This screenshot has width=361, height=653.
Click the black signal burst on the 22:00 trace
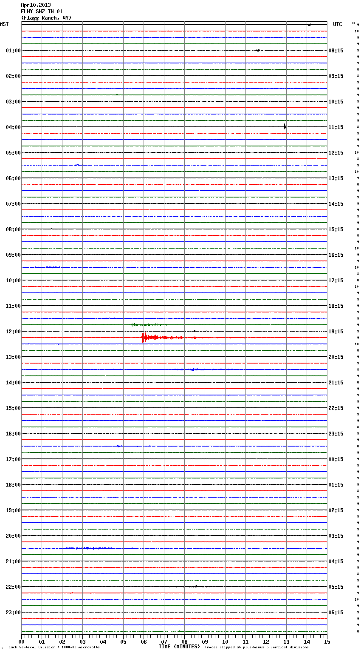tap(187, 587)
